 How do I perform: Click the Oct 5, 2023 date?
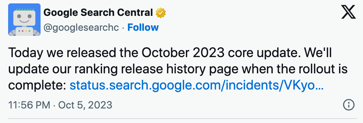point(85,105)
